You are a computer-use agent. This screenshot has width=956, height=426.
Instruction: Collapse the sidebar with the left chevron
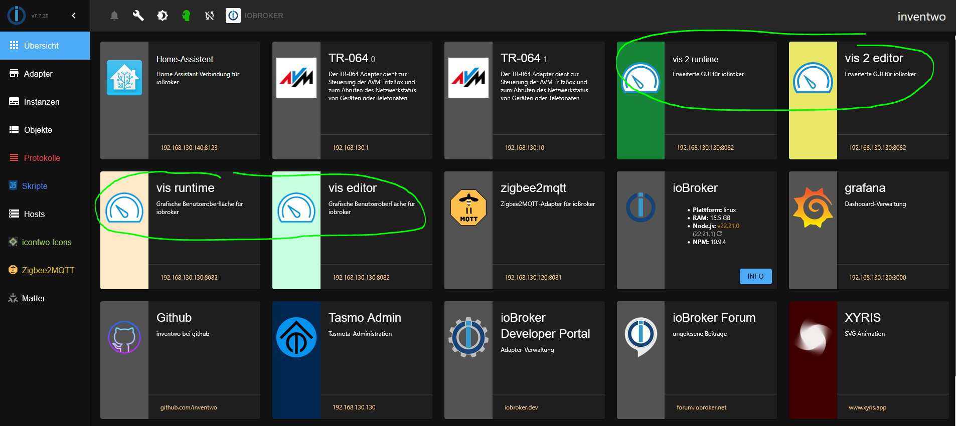click(74, 16)
